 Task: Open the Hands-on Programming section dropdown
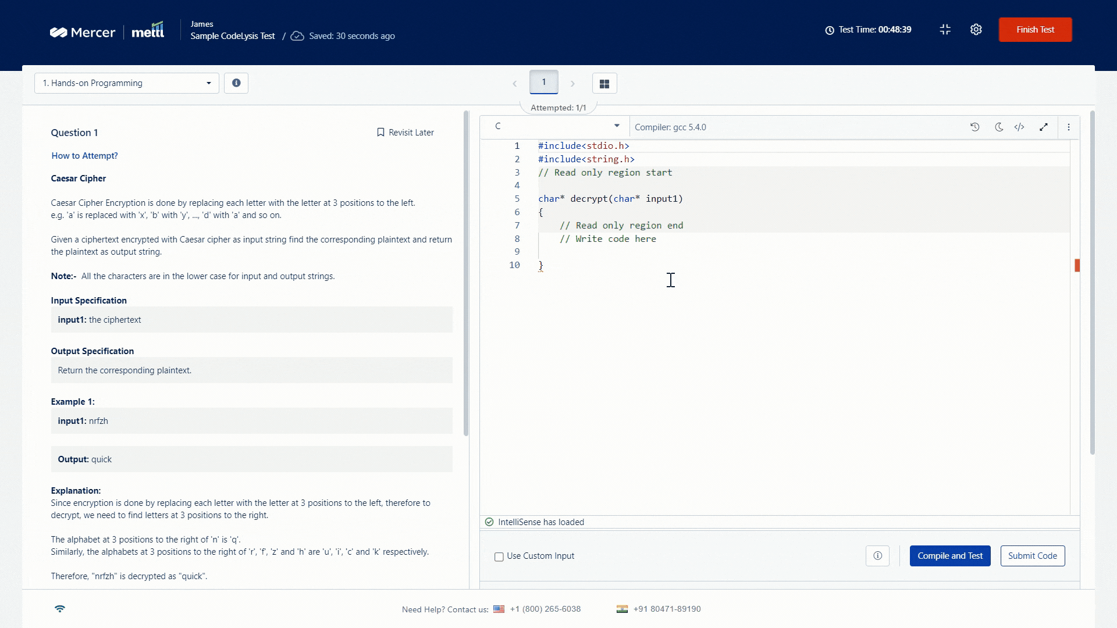[127, 83]
